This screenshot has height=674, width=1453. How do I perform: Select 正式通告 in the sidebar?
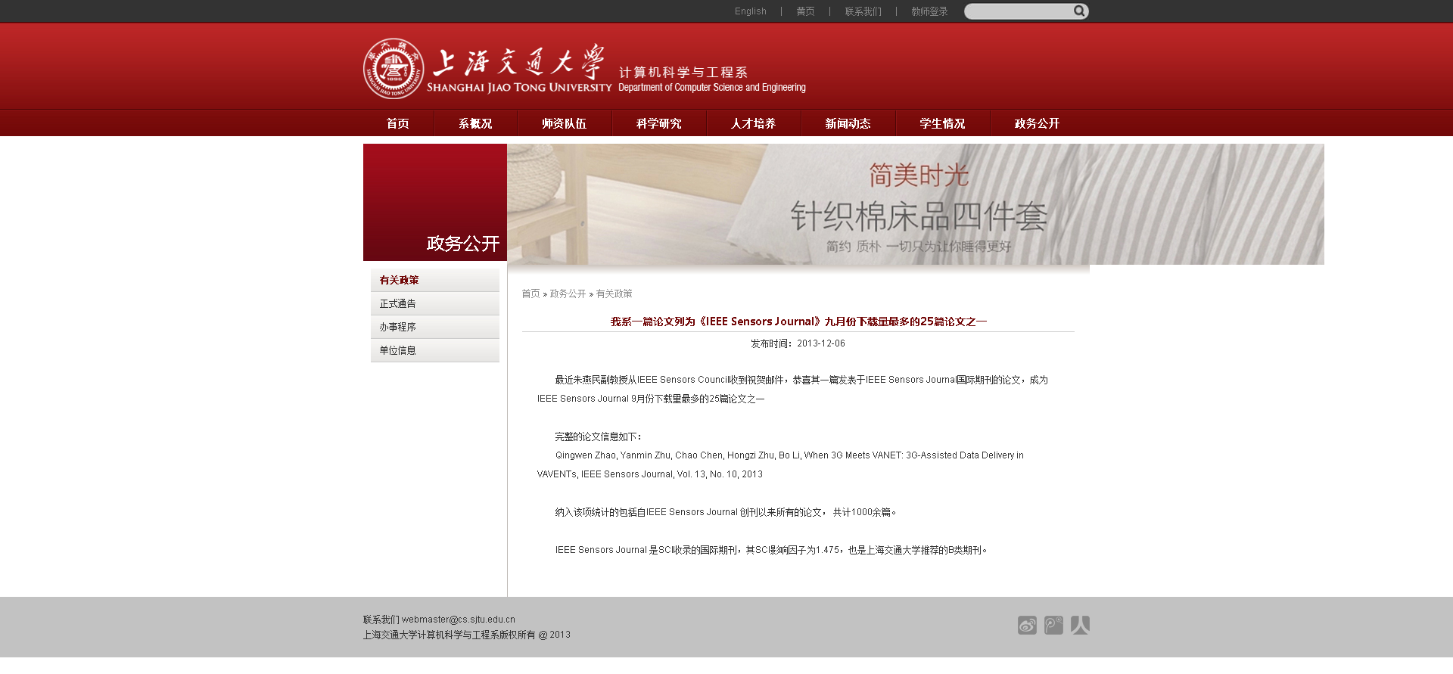[x=398, y=303]
